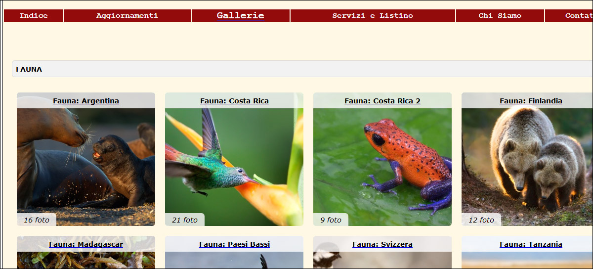Open the Chi Siamo page
This screenshot has width=593, height=269.
tap(500, 16)
